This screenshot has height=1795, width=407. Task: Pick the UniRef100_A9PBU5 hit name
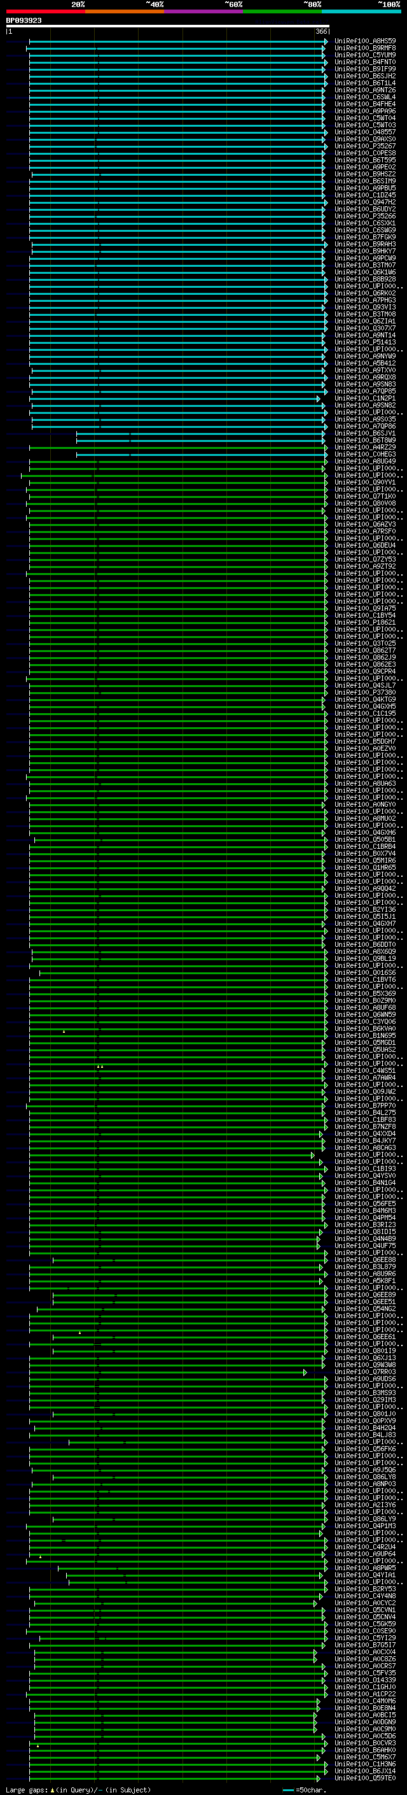(365, 188)
